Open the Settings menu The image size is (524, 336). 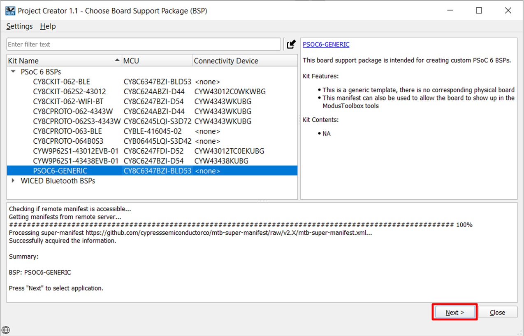point(19,26)
